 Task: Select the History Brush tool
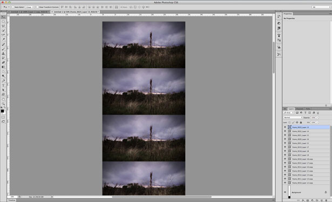(x=3, y=58)
